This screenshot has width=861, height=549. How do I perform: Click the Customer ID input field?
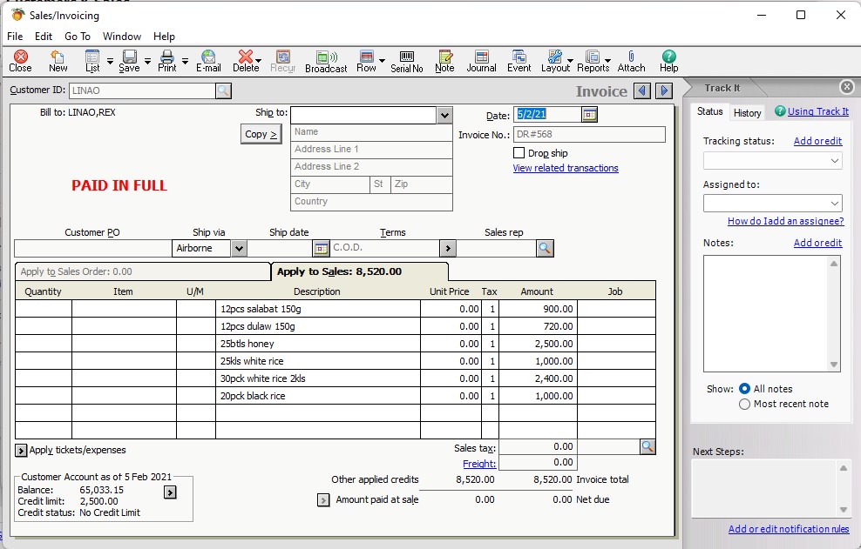(142, 90)
